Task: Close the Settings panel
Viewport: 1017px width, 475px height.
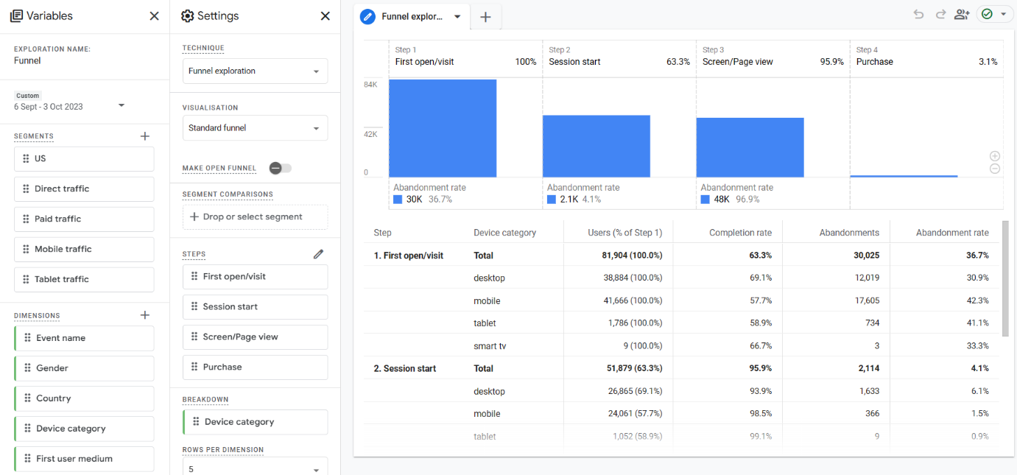Action: pyautogui.click(x=325, y=16)
